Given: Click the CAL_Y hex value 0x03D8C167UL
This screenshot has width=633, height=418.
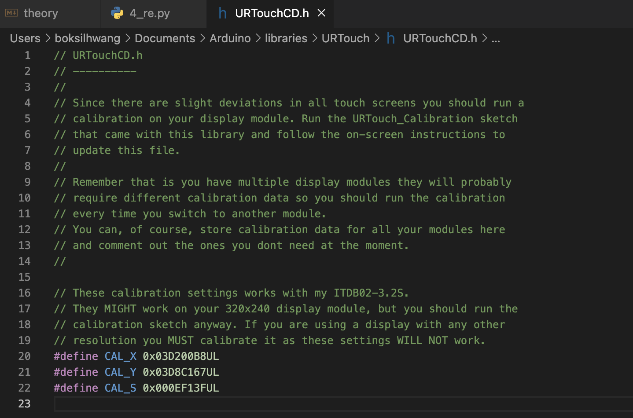Looking at the screenshot, I should (180, 372).
